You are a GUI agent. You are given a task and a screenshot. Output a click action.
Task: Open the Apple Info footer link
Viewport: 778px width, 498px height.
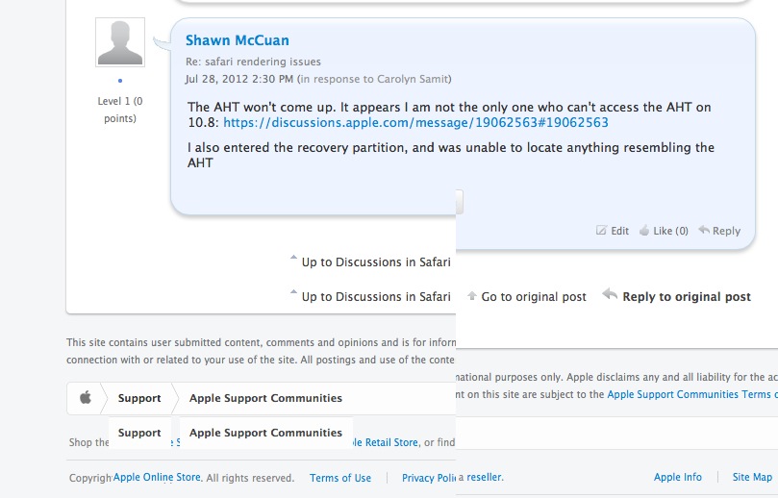(678, 477)
